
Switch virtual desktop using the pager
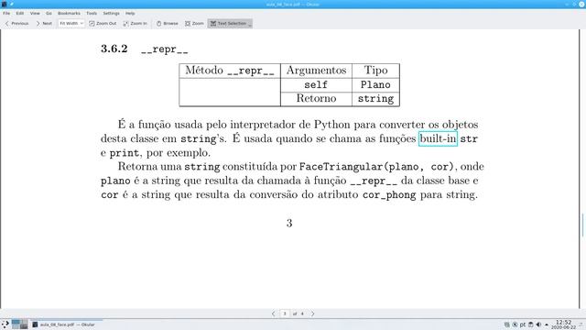click(x=19, y=324)
